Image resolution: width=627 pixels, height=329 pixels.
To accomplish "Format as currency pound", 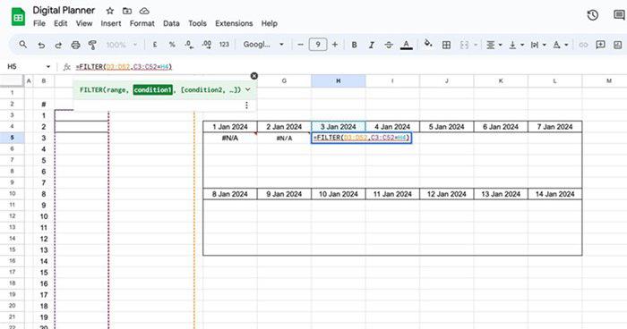I will click(x=155, y=45).
